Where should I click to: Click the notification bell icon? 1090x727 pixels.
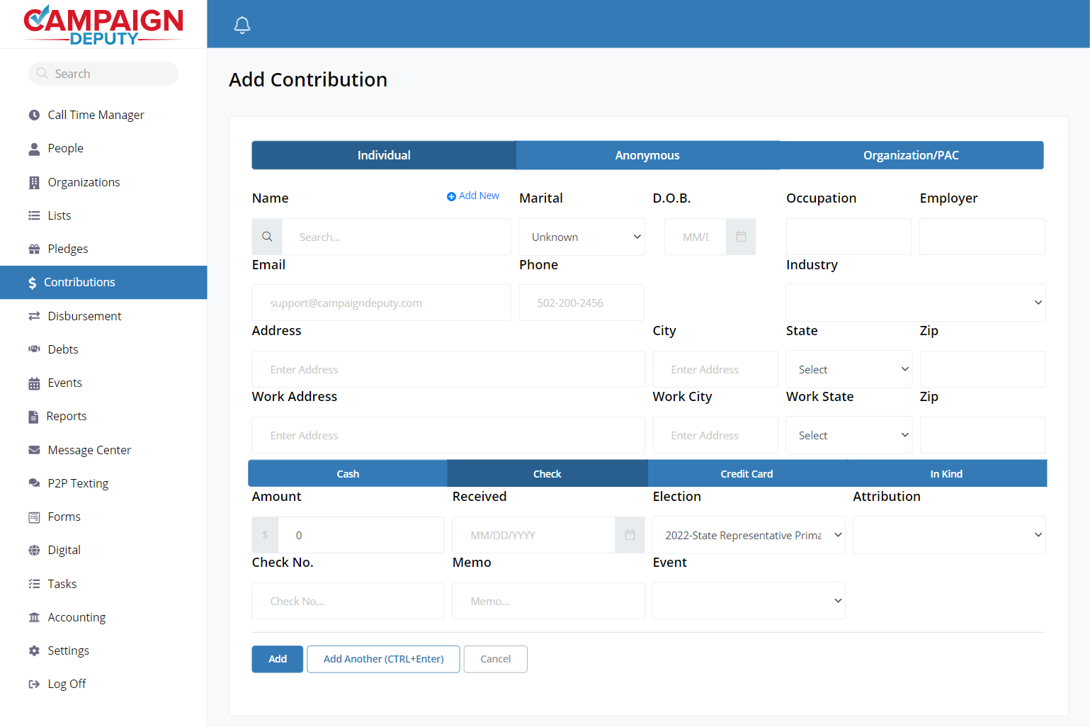[242, 26]
